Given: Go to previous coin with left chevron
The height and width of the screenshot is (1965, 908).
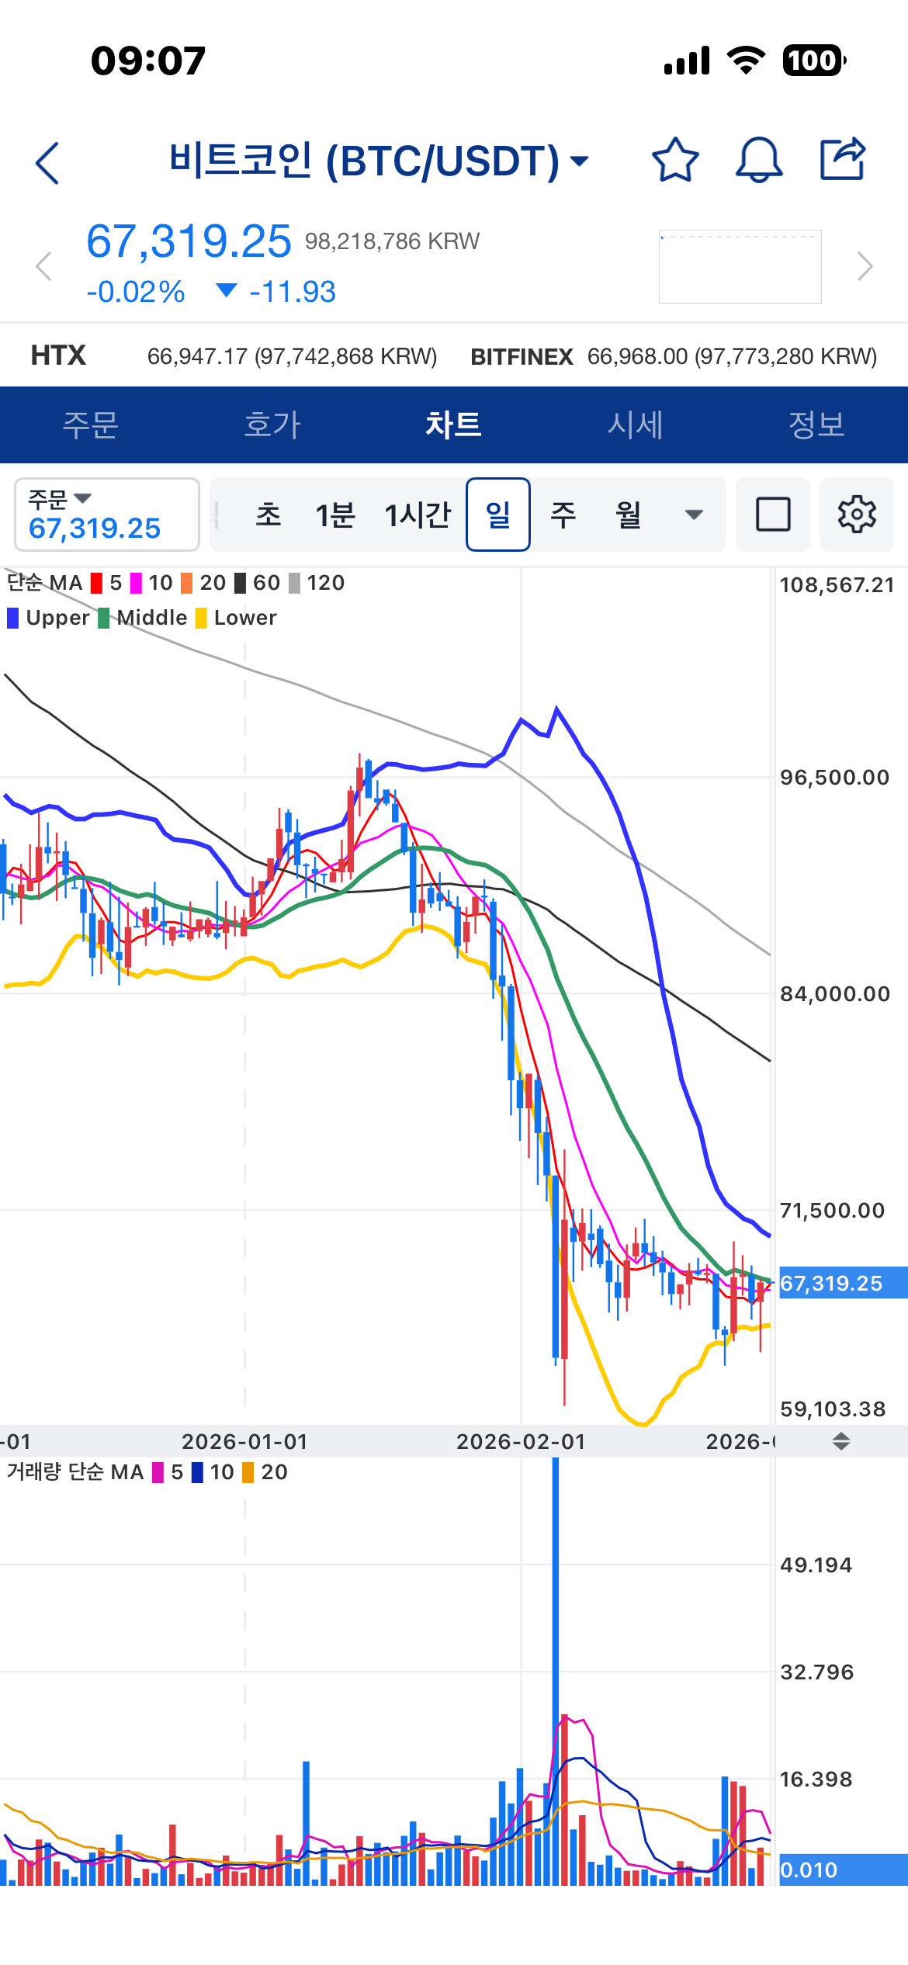Looking at the screenshot, I should click(43, 266).
